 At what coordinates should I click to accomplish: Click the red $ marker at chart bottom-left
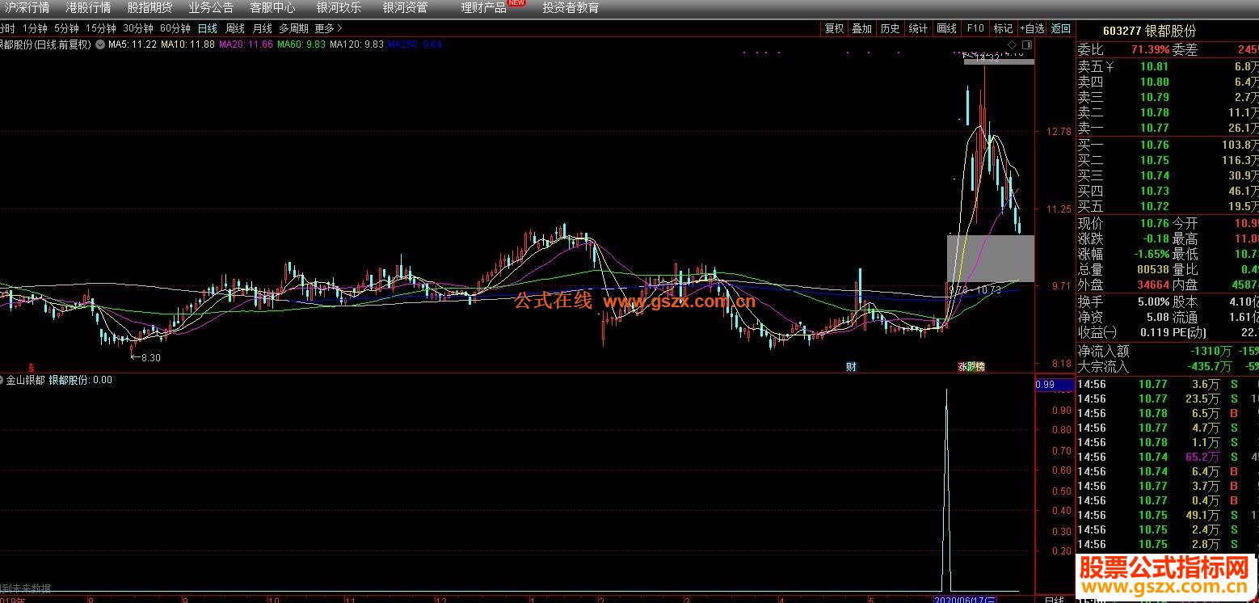point(32,366)
